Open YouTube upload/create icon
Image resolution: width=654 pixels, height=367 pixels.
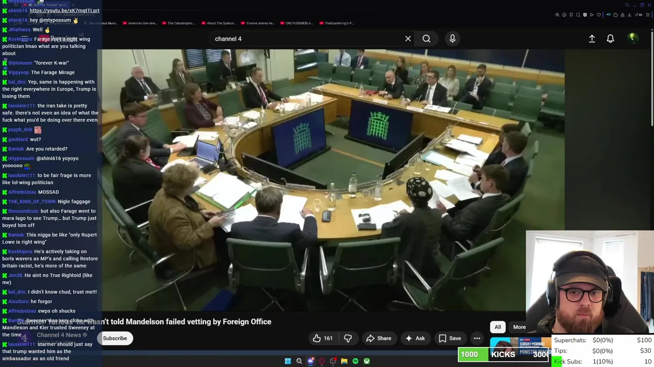pyautogui.click(x=592, y=39)
